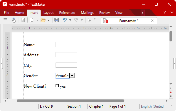Image resolution: width=176 pixels, height=111 pixels.
Task: Open the redo history dropdown arrow
Action: (82, 20)
